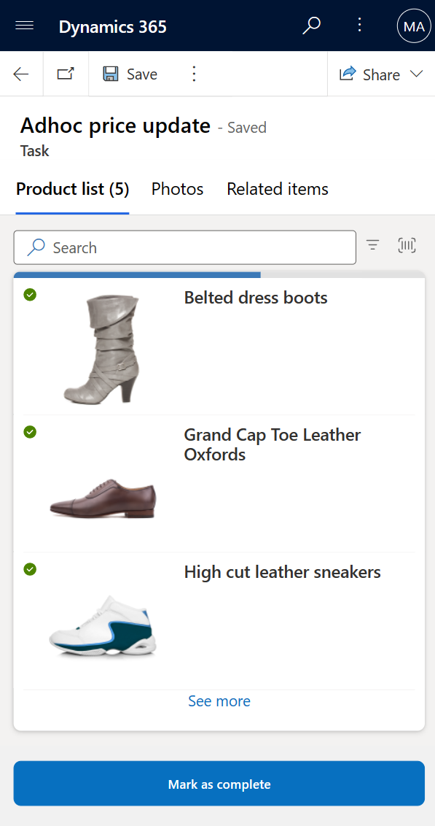Select Grand Cap Toe Leather Oxfords title
This screenshot has width=435, height=826.
click(273, 444)
